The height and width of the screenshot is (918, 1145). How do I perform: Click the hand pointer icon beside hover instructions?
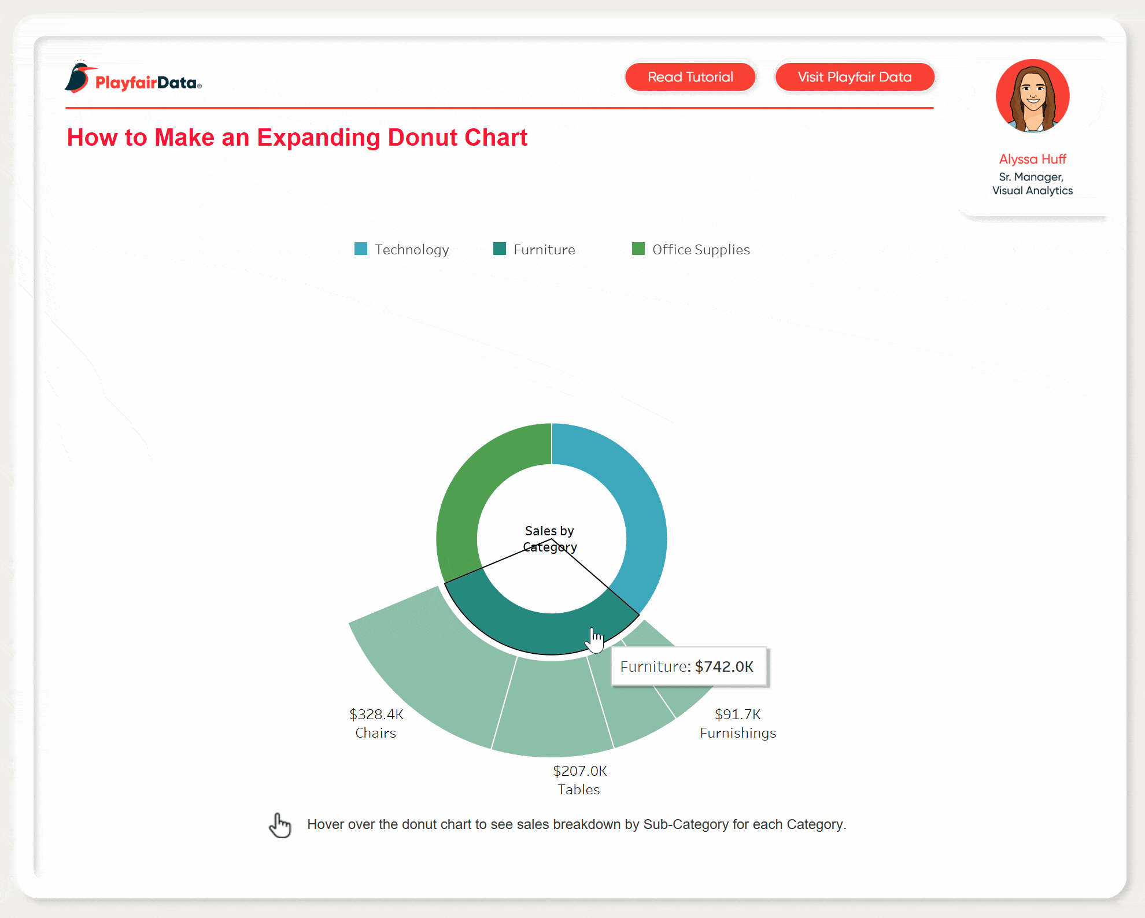click(280, 825)
